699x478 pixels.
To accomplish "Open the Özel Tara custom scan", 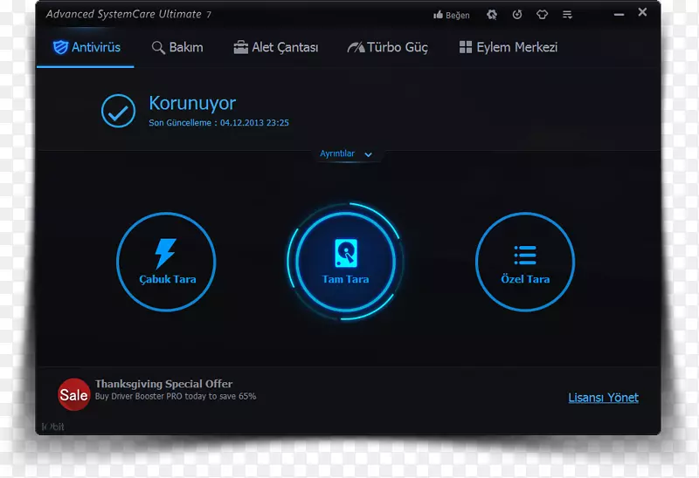I will (x=524, y=262).
